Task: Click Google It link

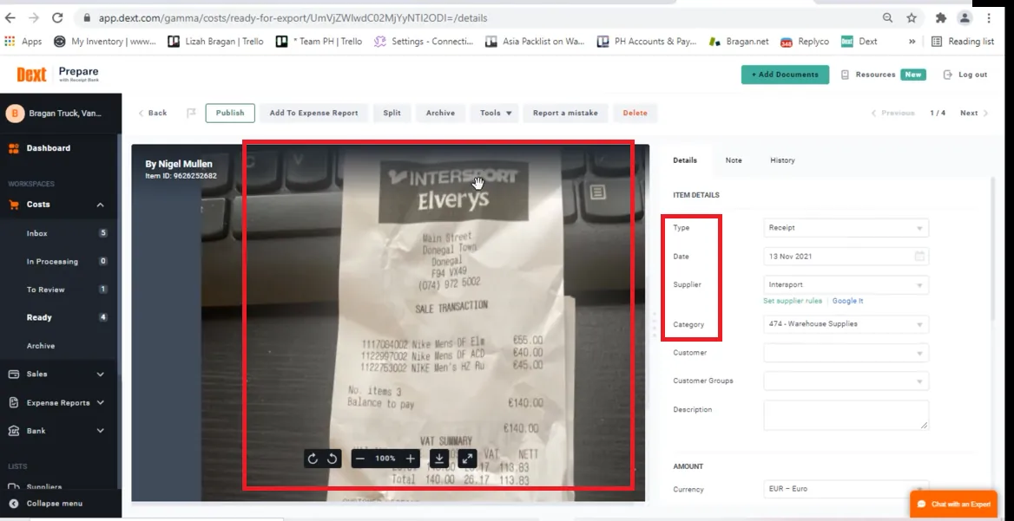Action: click(848, 302)
